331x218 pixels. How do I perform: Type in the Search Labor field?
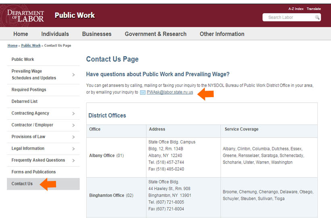288,17
